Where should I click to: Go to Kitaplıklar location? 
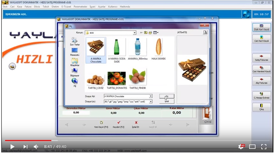pyautogui.click(x=75, y=62)
